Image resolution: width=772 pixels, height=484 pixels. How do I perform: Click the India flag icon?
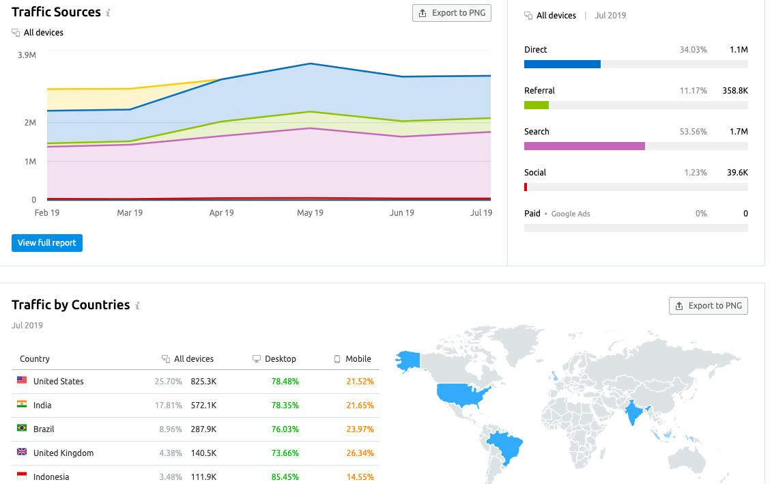click(x=22, y=405)
